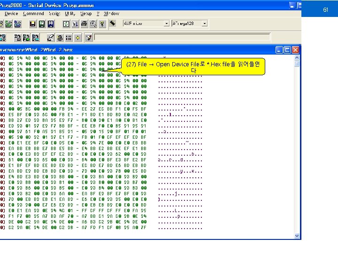This screenshot has width=338, height=254.
Task: Click the ASCII column text containing 'j'
Action: pyautogui.click(x=180, y=194)
